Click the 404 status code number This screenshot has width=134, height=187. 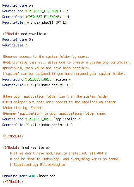pos(32,176)
